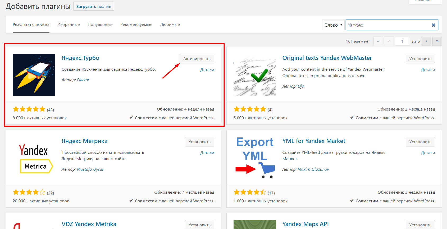Click the star rating of Яндекс.Турбо
This screenshot has width=447, height=229.
[x=29, y=109]
